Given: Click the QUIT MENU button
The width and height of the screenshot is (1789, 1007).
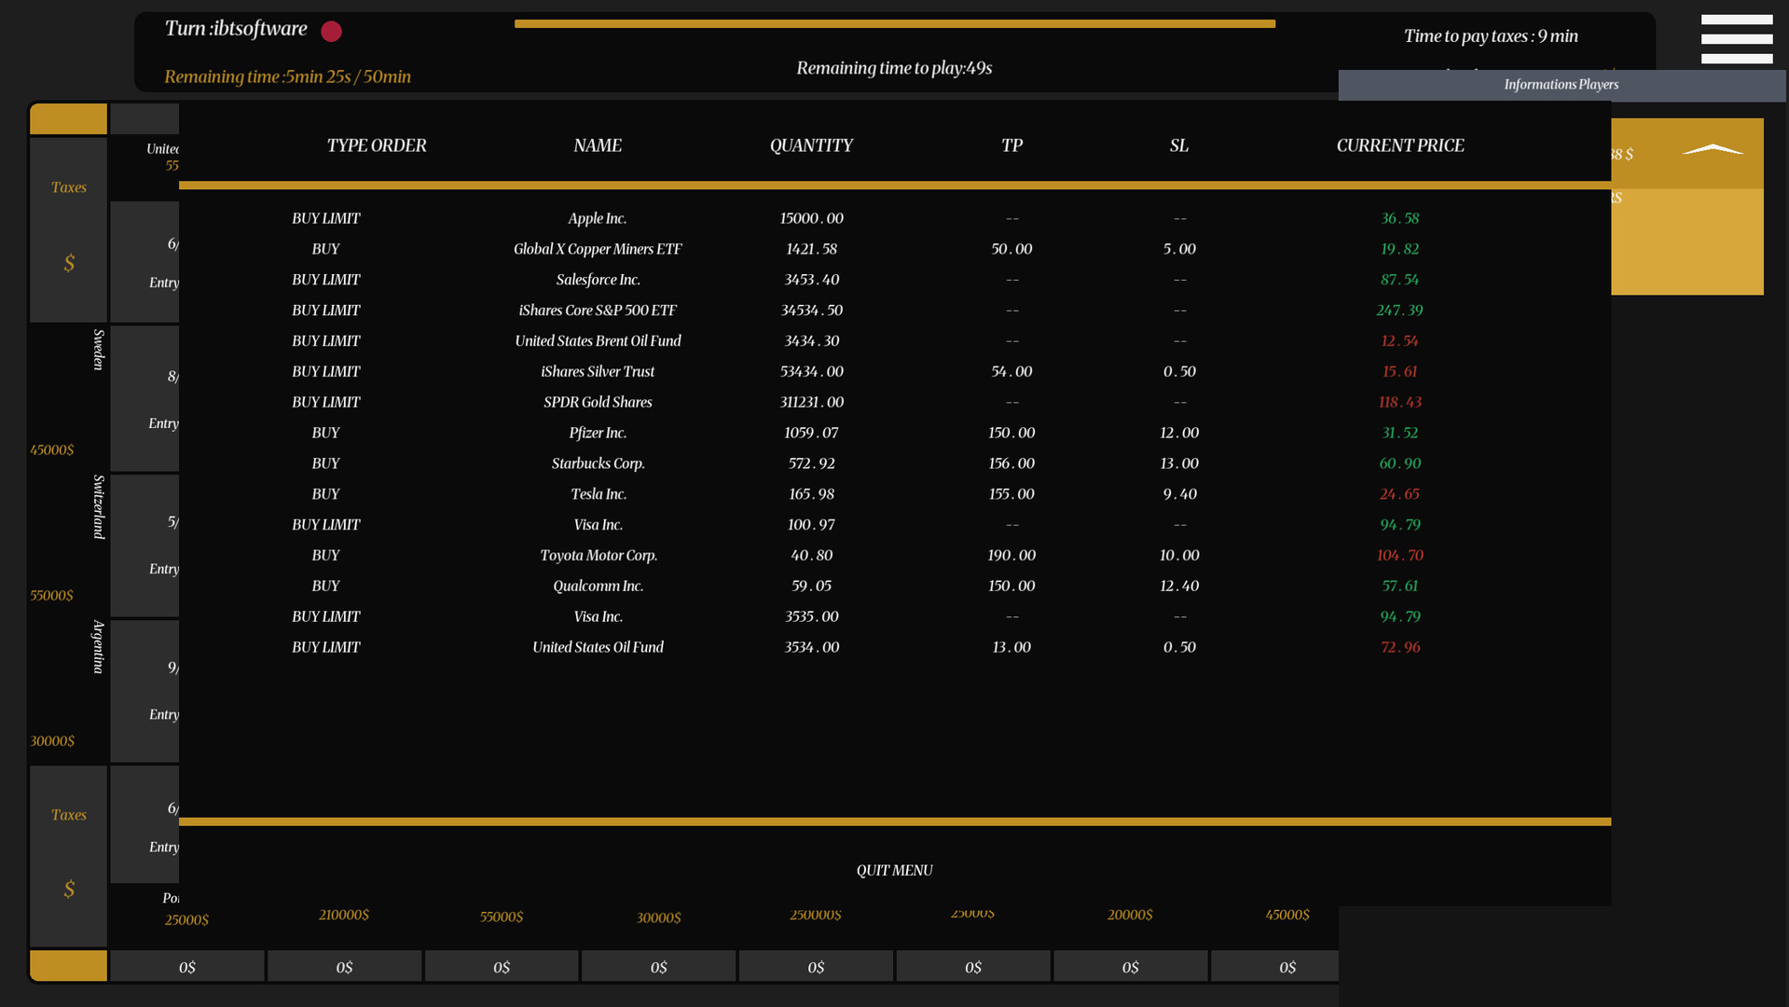Looking at the screenshot, I should (894, 870).
